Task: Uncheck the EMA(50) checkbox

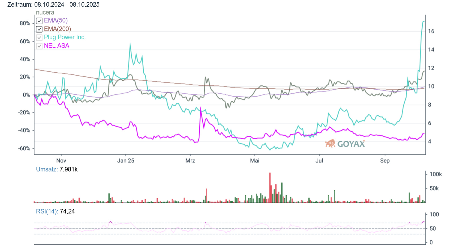Action: (x=39, y=21)
